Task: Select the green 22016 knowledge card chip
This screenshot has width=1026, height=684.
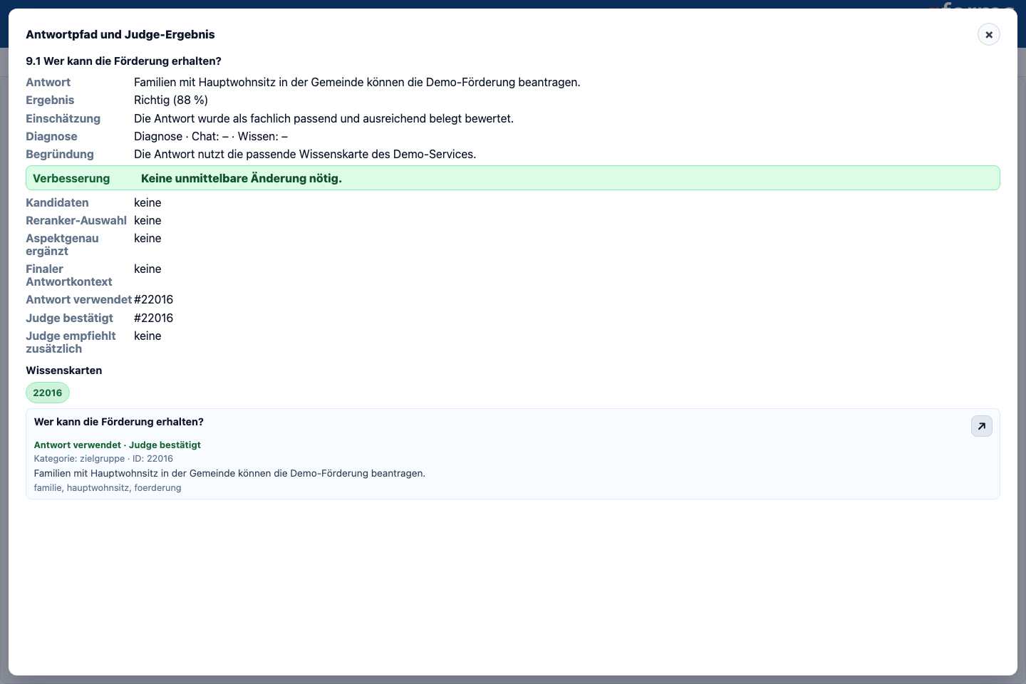Action: (48, 393)
